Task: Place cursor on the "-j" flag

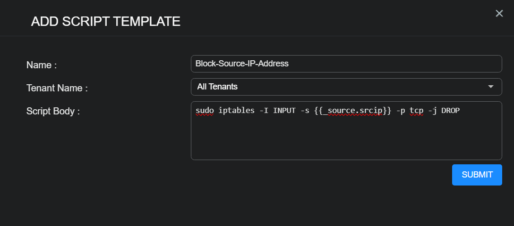Action: pos(432,111)
